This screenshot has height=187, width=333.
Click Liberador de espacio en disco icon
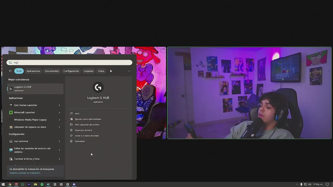(x=11, y=127)
